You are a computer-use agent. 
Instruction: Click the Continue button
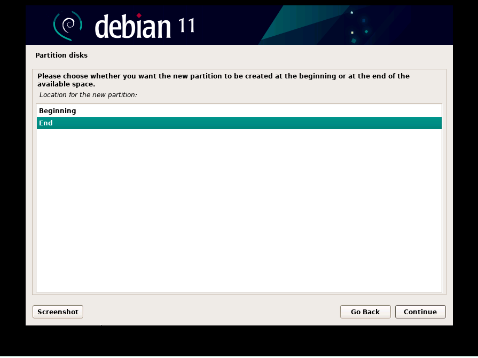tap(420, 312)
